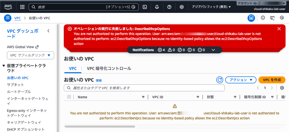Viewport: 289px width, 132px height.
Task: Tick the select-all checkbox in table header
Action: [69, 97]
